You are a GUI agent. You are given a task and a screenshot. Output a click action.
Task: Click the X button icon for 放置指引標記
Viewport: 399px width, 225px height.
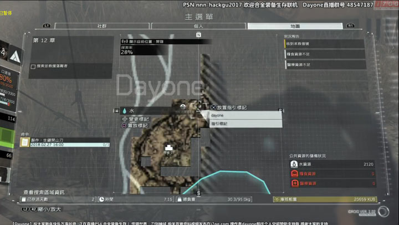coord(213,108)
